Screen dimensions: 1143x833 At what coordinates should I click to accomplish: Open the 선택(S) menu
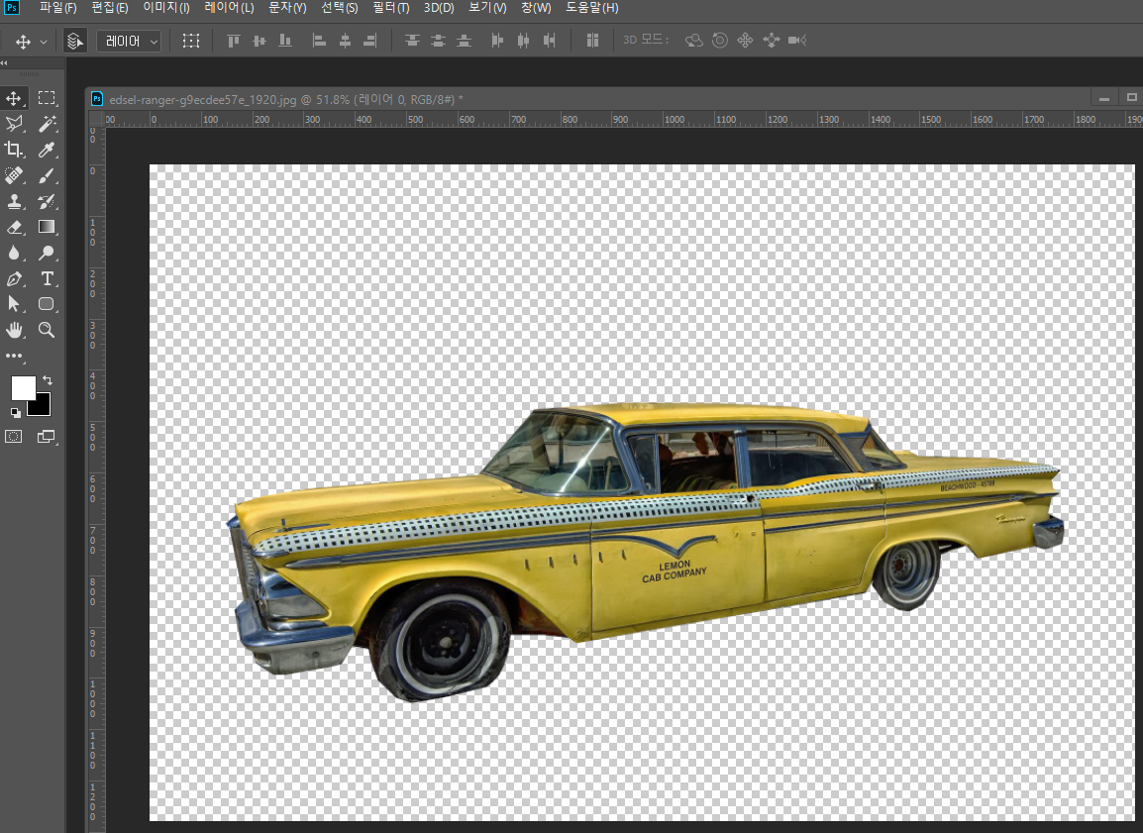[x=340, y=8]
